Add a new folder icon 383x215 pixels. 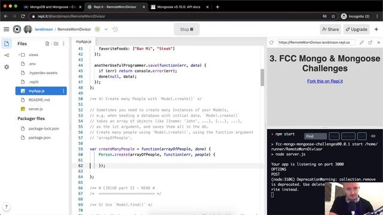pos(56,44)
